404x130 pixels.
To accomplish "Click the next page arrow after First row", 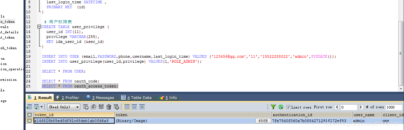I will [361, 107].
